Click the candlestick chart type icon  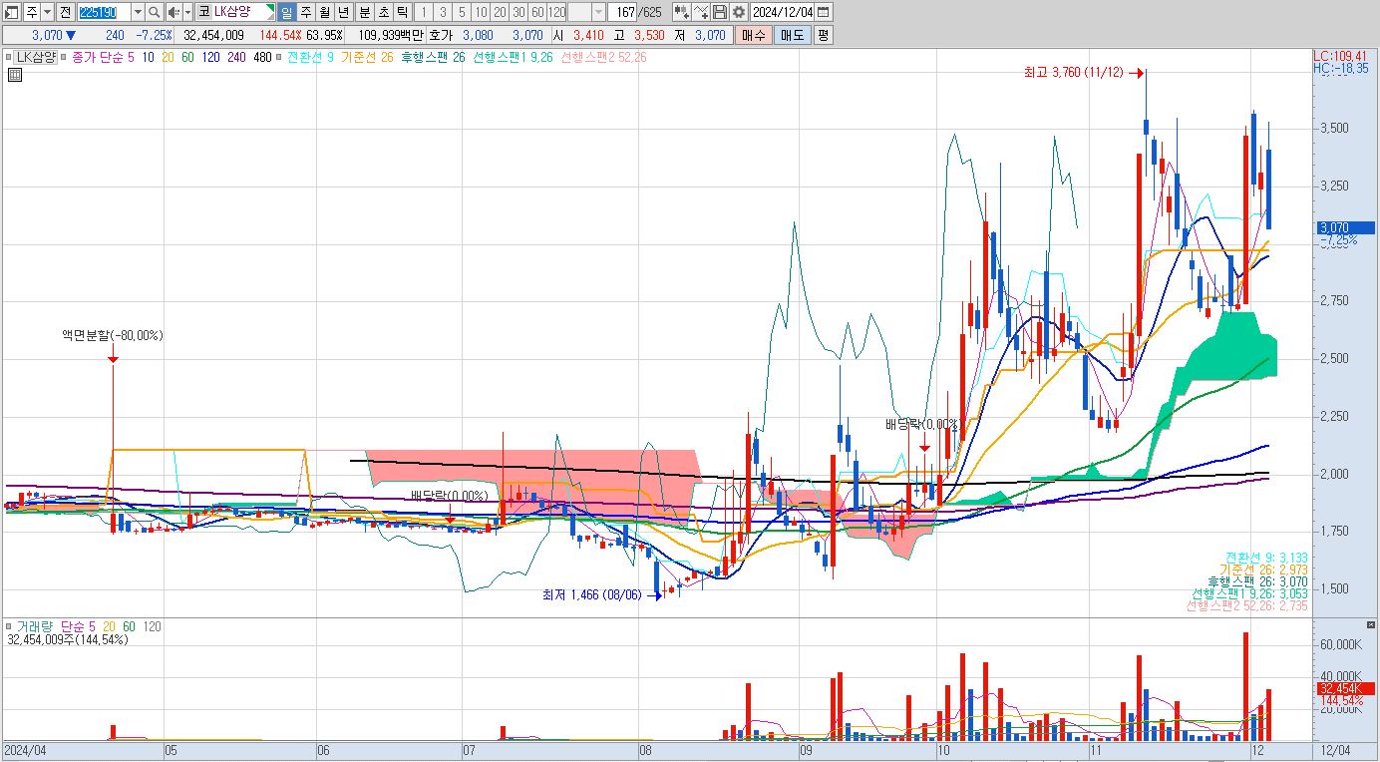[x=681, y=12]
